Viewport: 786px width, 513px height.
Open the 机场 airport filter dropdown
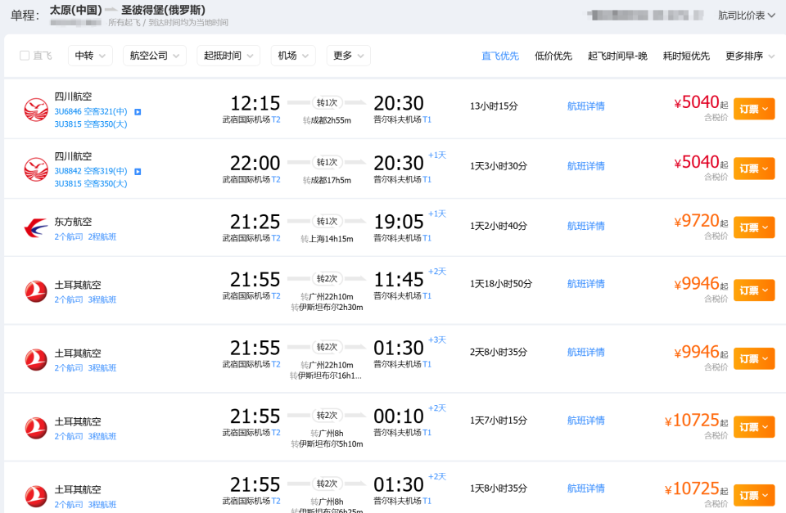pos(293,56)
